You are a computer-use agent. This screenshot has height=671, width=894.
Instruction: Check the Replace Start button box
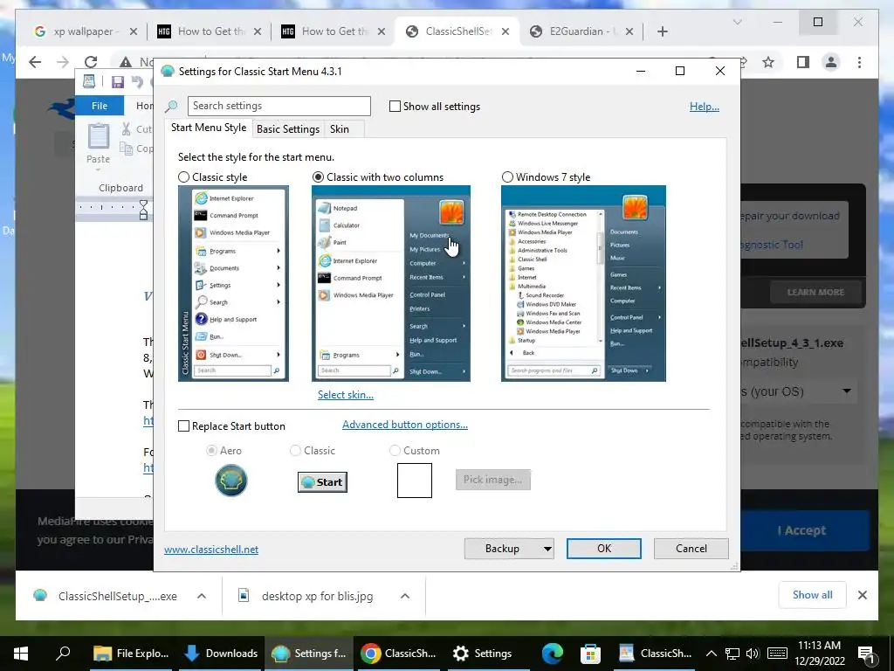pyautogui.click(x=183, y=425)
